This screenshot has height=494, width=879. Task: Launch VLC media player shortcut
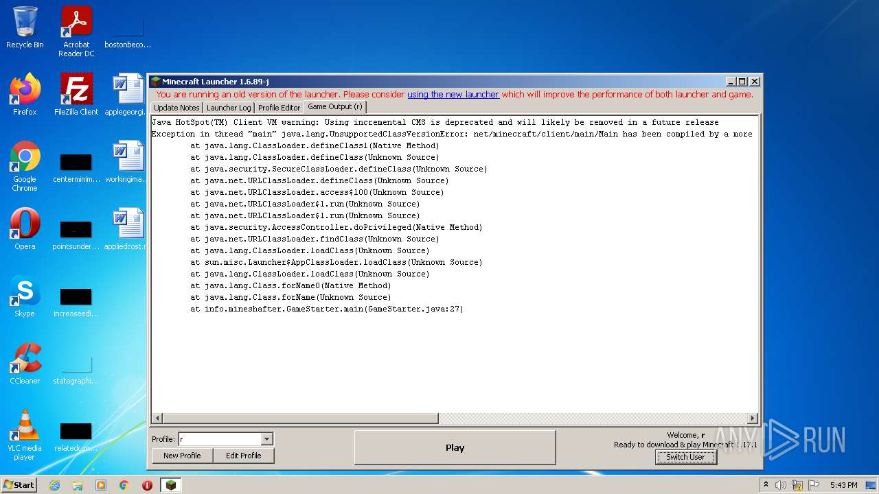pyautogui.click(x=25, y=435)
